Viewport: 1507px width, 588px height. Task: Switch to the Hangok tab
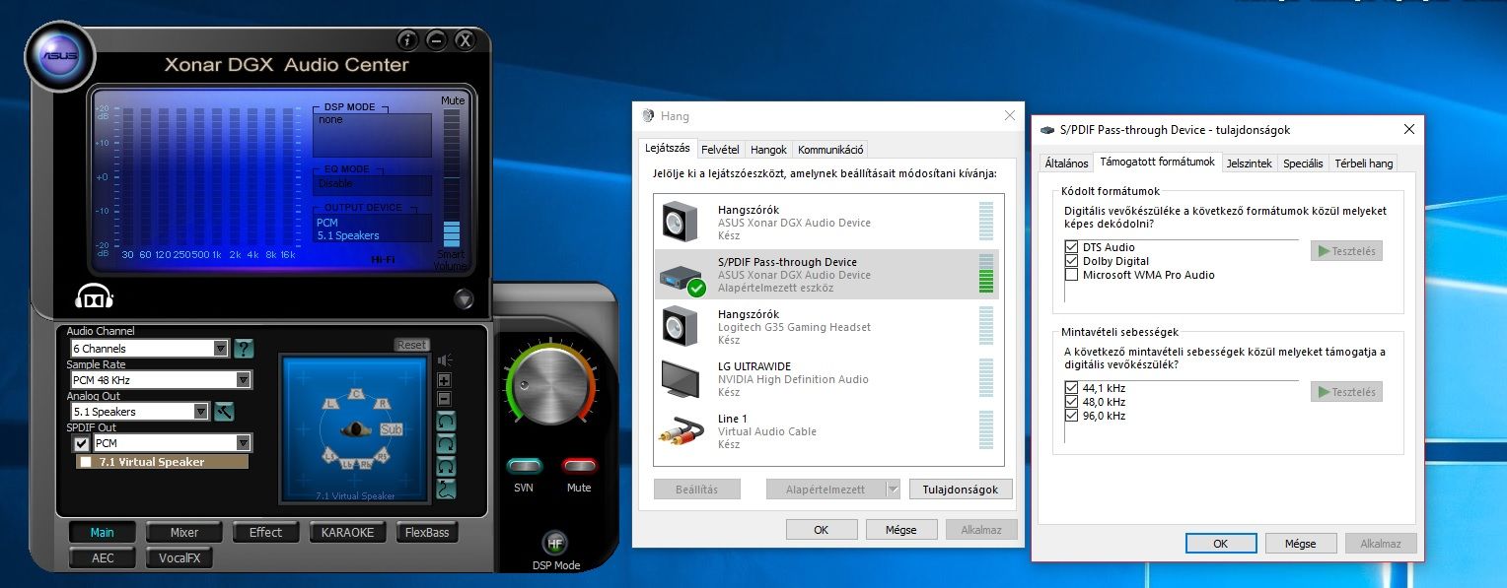coord(769,150)
